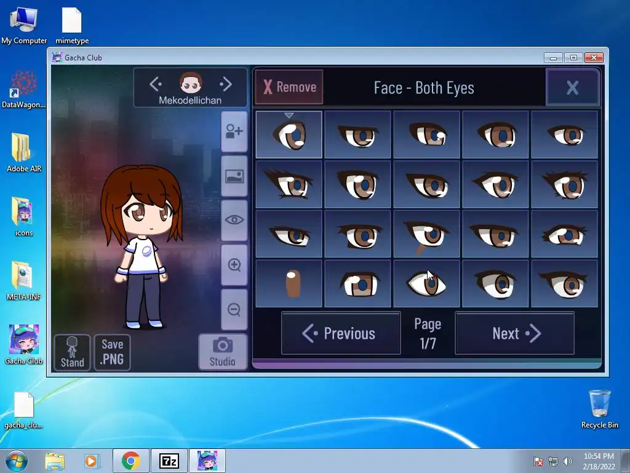Select the mimetype file on desktop
Viewport: 630px width, 473px height.
[72, 25]
